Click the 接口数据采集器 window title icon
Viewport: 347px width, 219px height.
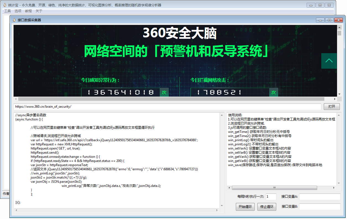coord(14,20)
